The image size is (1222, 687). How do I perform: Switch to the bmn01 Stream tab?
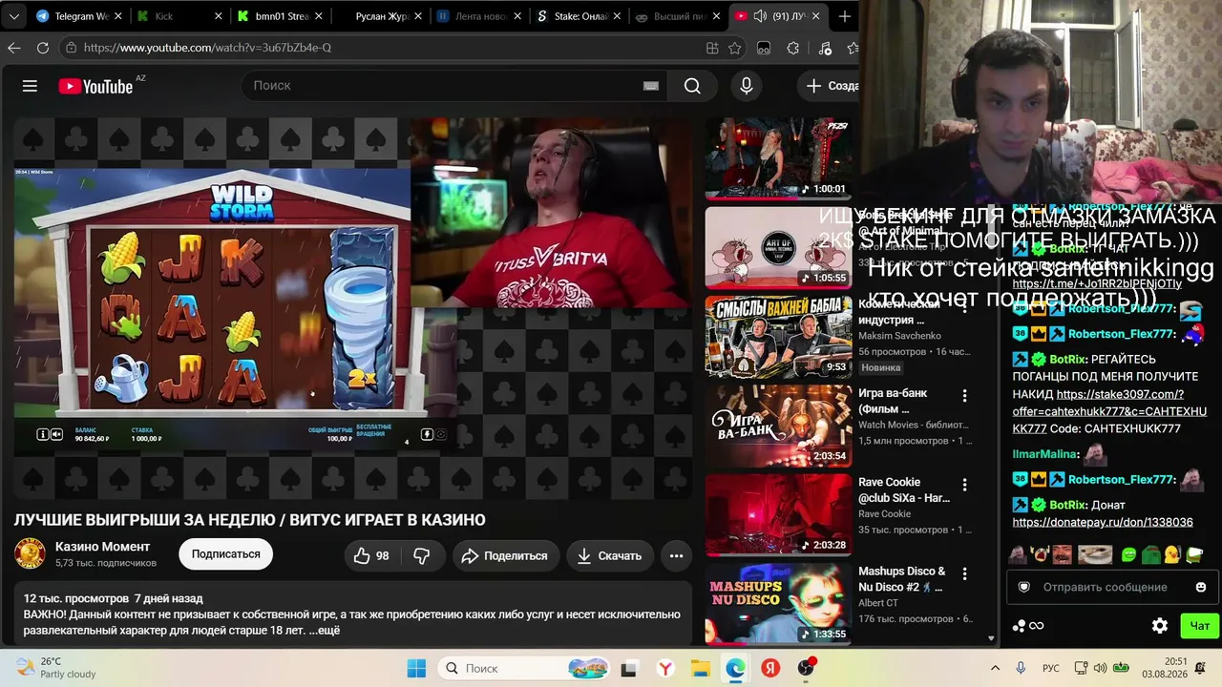point(279,16)
